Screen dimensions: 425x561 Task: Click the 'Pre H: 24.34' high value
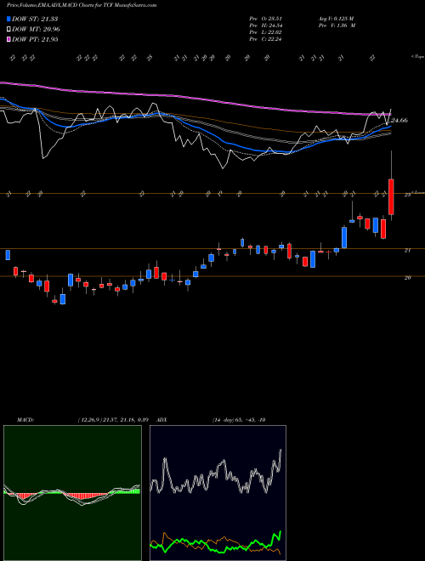(266, 25)
